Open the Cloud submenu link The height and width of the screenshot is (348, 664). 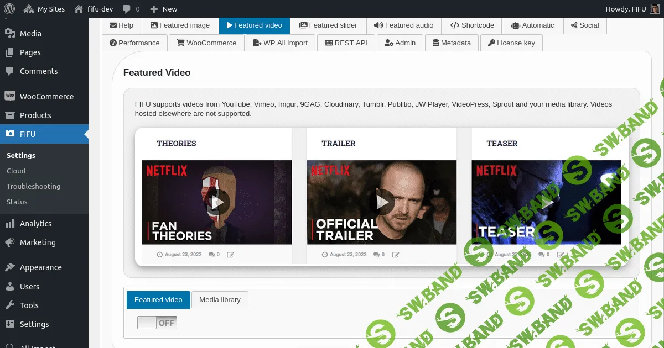click(16, 171)
